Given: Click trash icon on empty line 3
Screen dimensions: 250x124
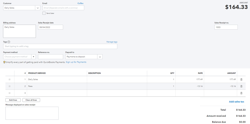Looking at the screenshot, I should (241, 93).
